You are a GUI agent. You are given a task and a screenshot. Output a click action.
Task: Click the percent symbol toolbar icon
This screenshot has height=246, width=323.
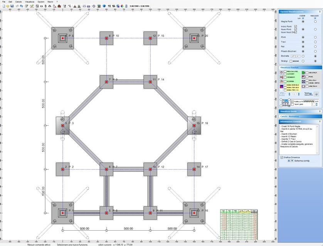[69, 6]
